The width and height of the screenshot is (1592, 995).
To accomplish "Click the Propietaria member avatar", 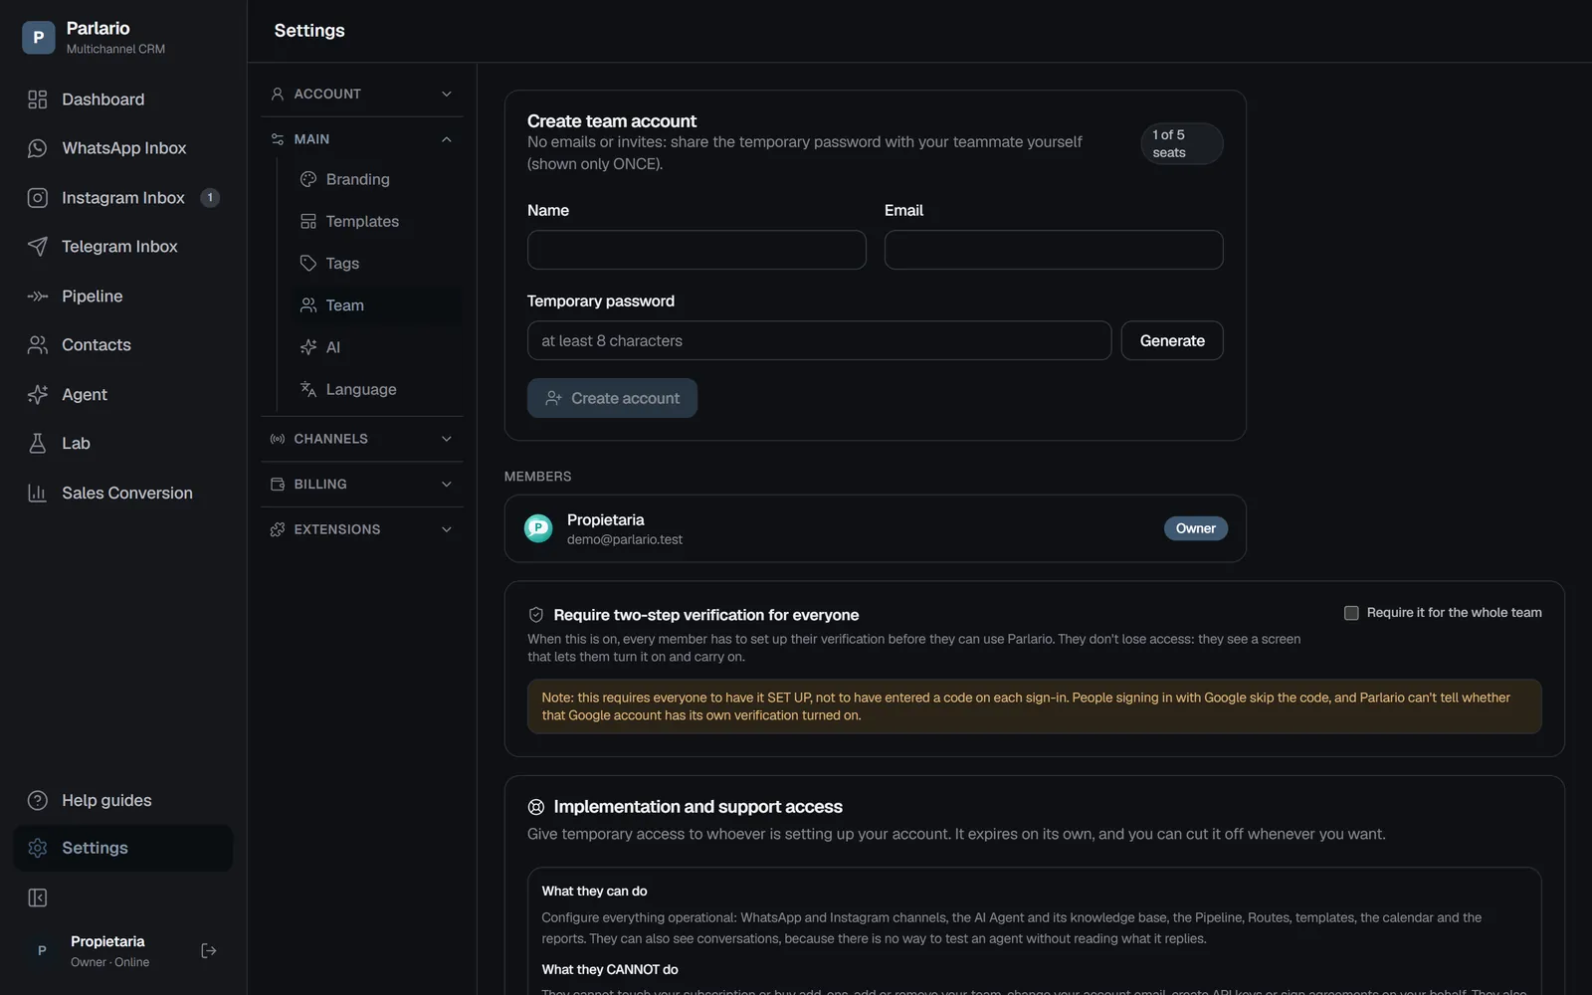I will point(538,528).
